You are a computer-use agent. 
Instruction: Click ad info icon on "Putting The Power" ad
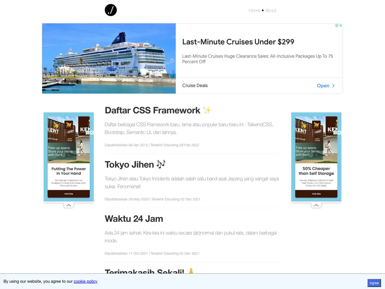coord(88,132)
